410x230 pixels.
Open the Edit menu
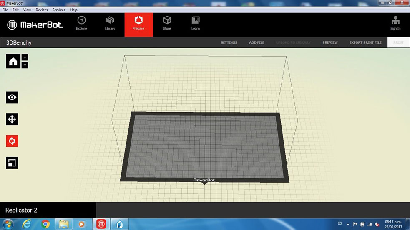(x=15, y=10)
